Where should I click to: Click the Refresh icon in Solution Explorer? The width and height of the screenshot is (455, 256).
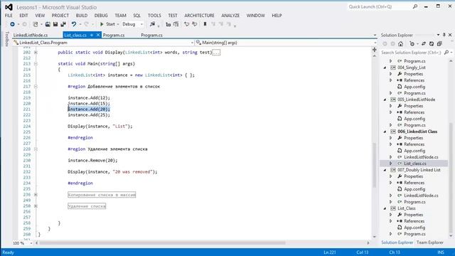click(432, 44)
